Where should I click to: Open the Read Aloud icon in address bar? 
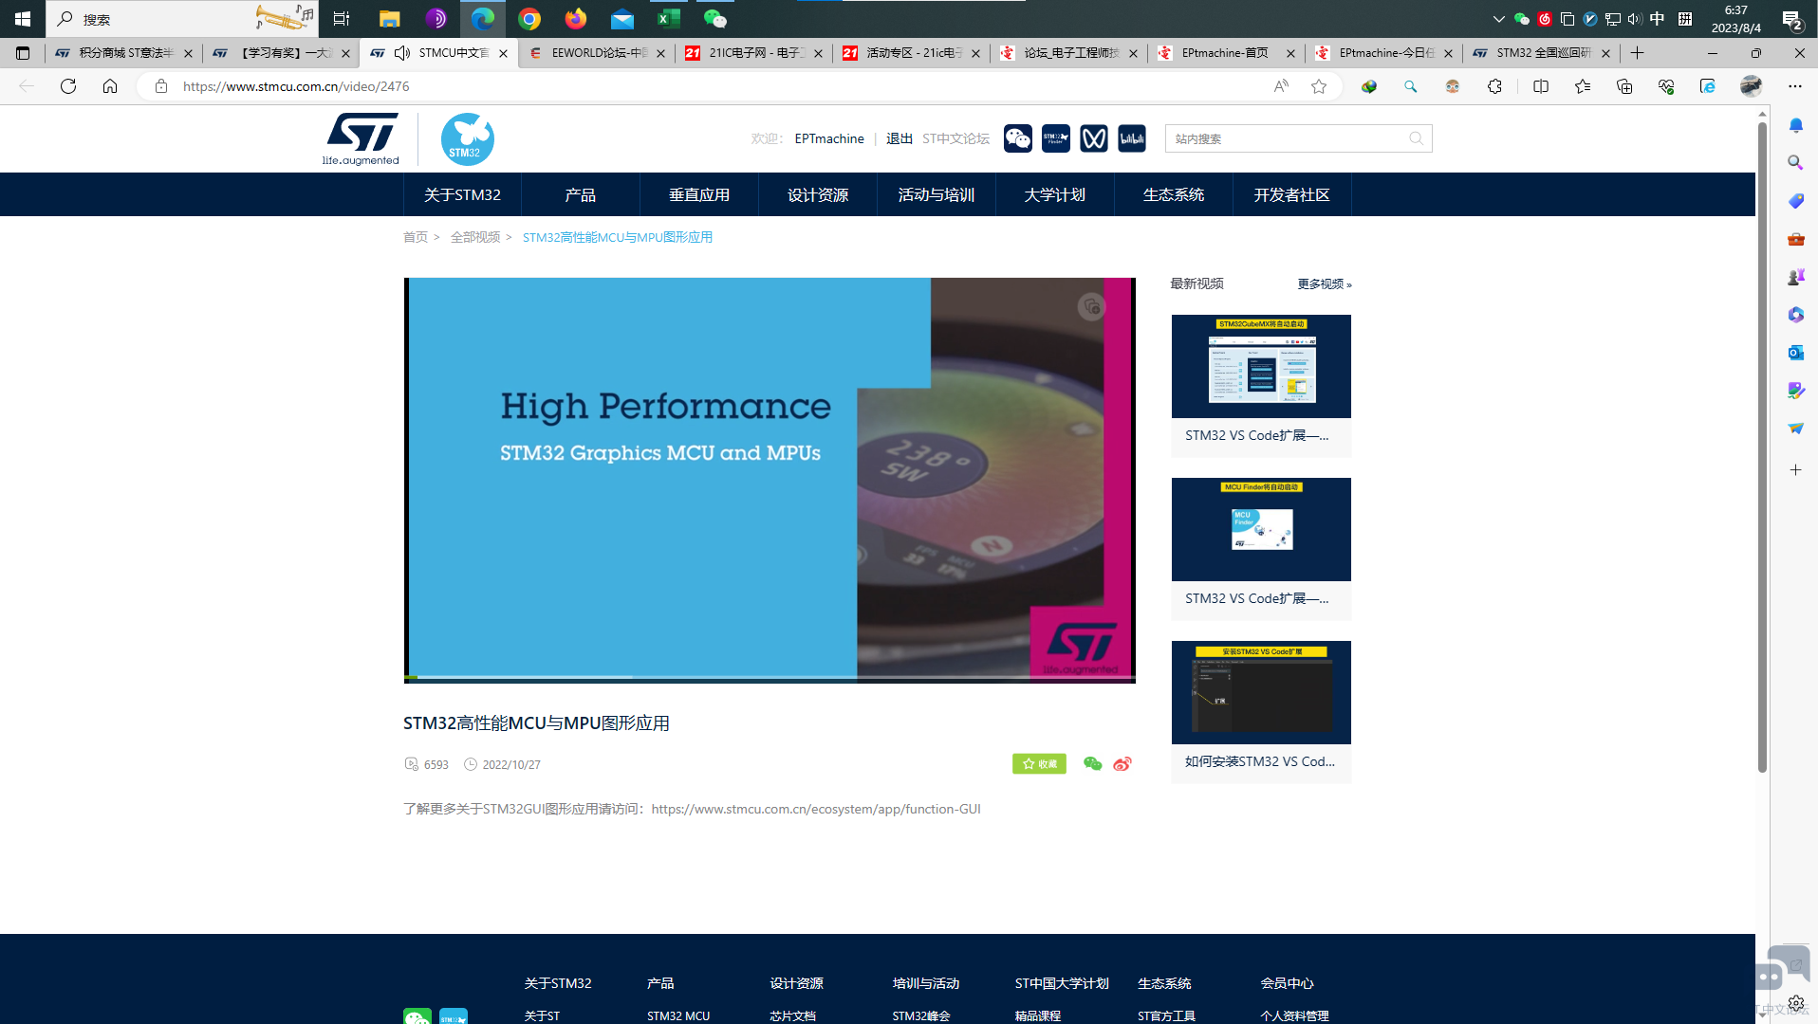tap(1281, 86)
